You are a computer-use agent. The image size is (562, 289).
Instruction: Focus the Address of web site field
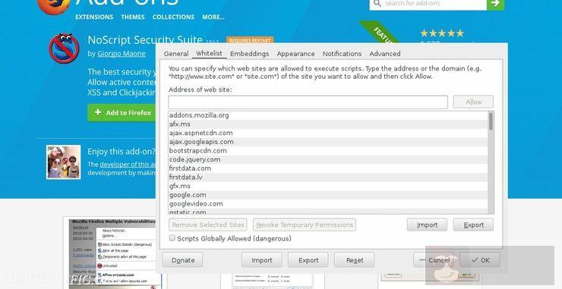[x=308, y=102]
